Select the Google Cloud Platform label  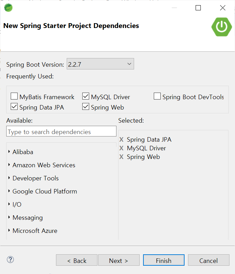click(45, 191)
